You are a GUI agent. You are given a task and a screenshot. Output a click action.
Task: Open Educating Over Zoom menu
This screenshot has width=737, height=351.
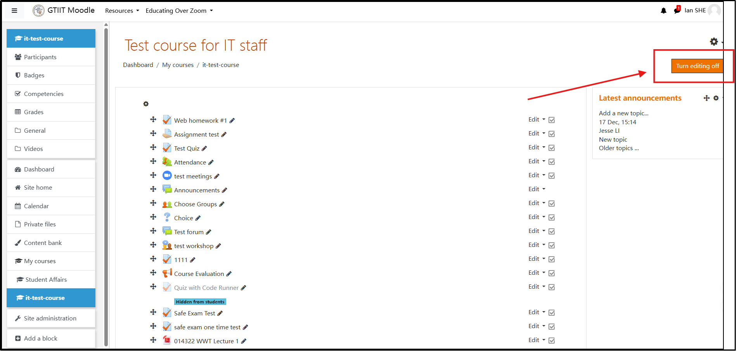pos(179,11)
